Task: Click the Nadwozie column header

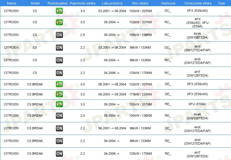Action: [x=168, y=3]
